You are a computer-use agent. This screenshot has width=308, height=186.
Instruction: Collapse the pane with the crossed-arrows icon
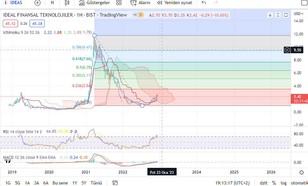[x=278, y=15]
